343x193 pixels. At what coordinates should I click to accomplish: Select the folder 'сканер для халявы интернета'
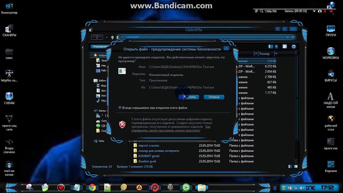point(159,151)
